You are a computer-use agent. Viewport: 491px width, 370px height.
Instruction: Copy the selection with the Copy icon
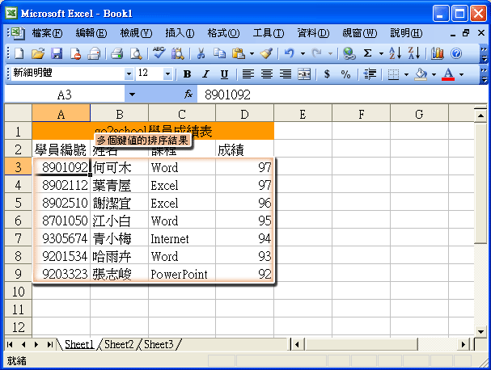[219, 54]
